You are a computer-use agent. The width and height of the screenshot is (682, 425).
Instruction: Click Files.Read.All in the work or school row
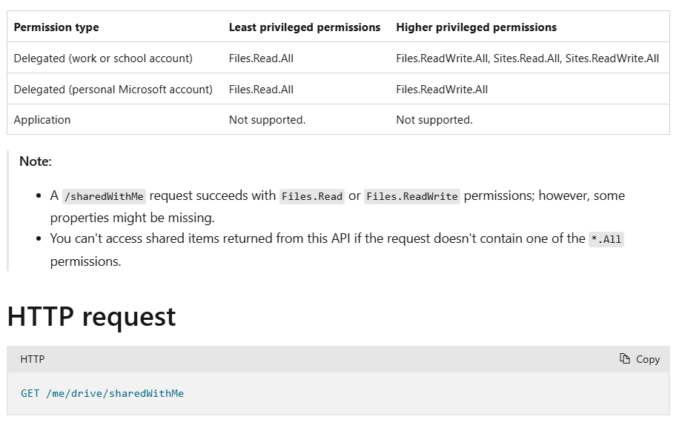(x=261, y=58)
